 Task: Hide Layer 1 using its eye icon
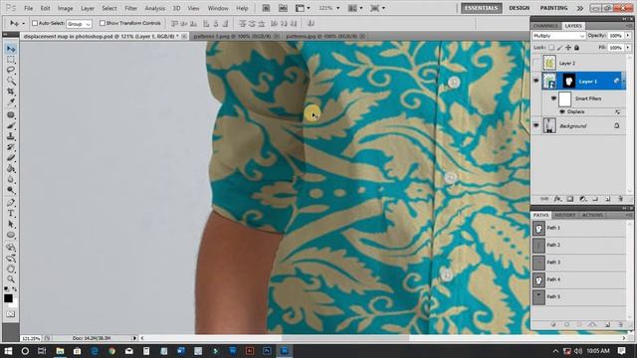[535, 81]
